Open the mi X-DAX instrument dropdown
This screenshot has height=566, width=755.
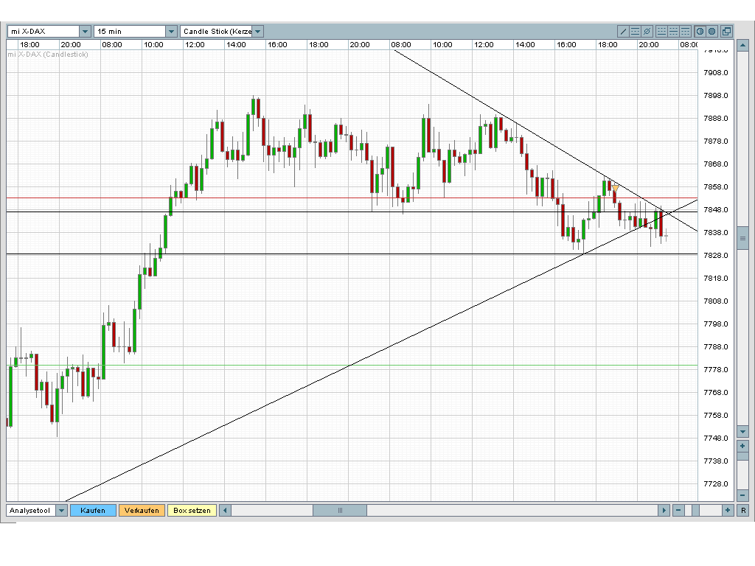(x=86, y=31)
